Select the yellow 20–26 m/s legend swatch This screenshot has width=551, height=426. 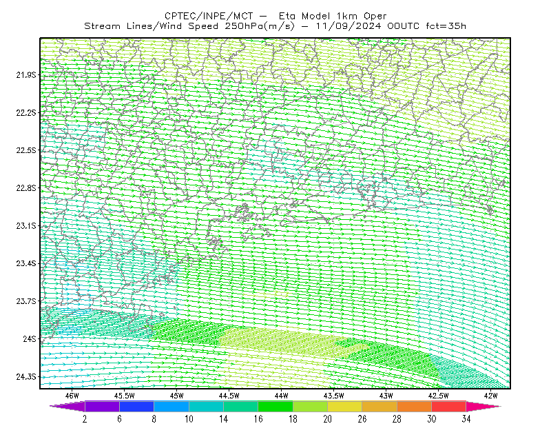(x=345, y=406)
